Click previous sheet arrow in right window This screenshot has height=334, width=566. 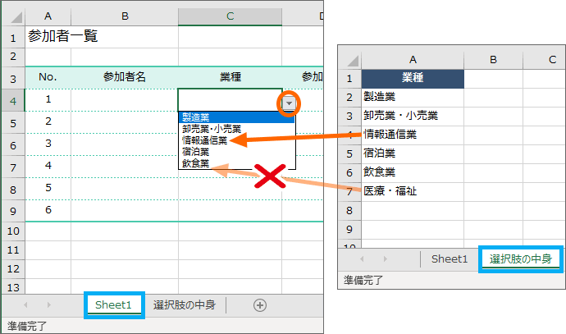click(362, 259)
